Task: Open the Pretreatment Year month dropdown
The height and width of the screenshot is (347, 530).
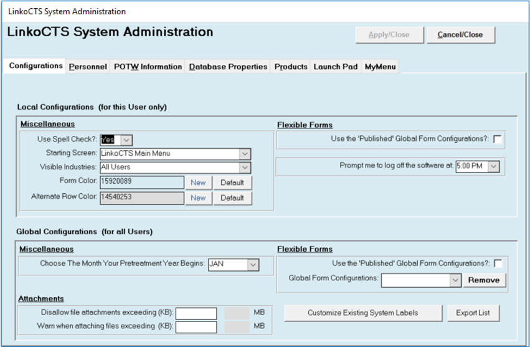Action: [x=253, y=265]
